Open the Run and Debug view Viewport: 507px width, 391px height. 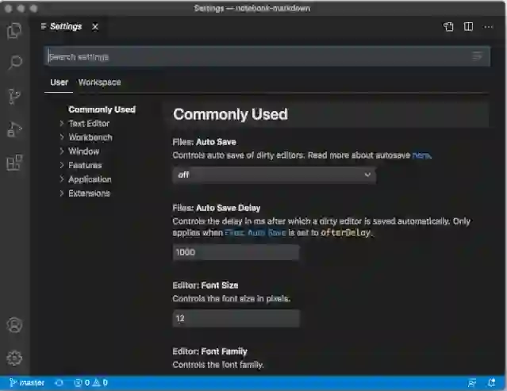(x=14, y=129)
